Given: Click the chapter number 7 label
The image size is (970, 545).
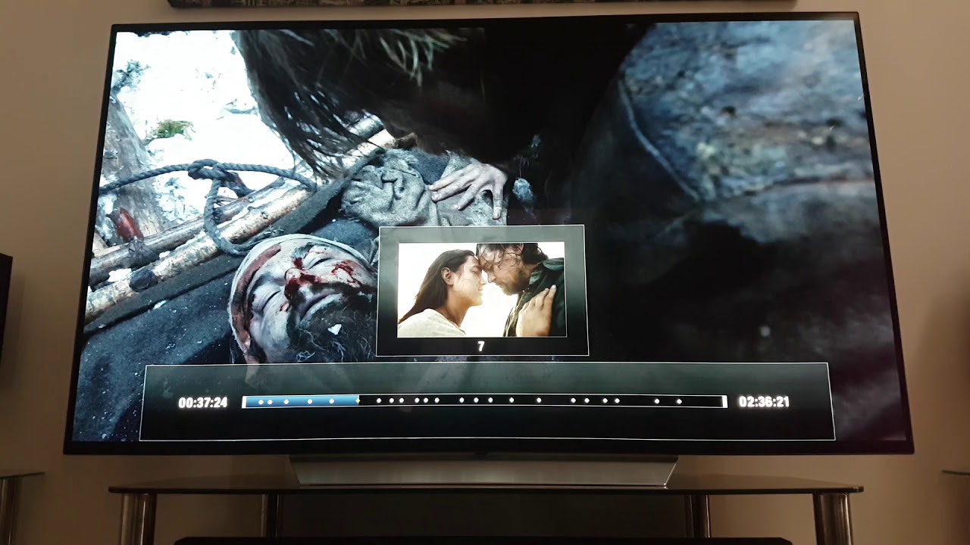Looking at the screenshot, I should coord(480,346).
